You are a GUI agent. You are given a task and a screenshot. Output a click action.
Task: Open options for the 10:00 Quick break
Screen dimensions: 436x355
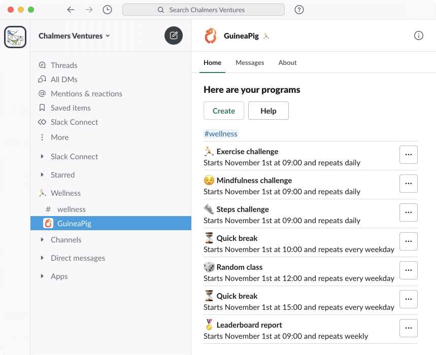(409, 241)
